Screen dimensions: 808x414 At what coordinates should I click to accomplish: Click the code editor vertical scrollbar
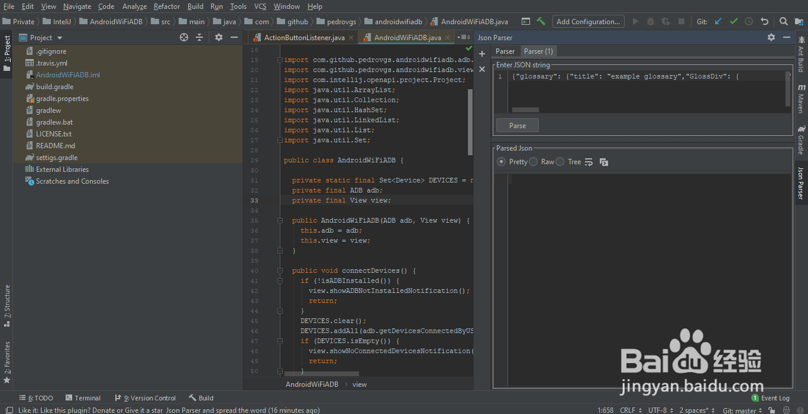(x=470, y=122)
